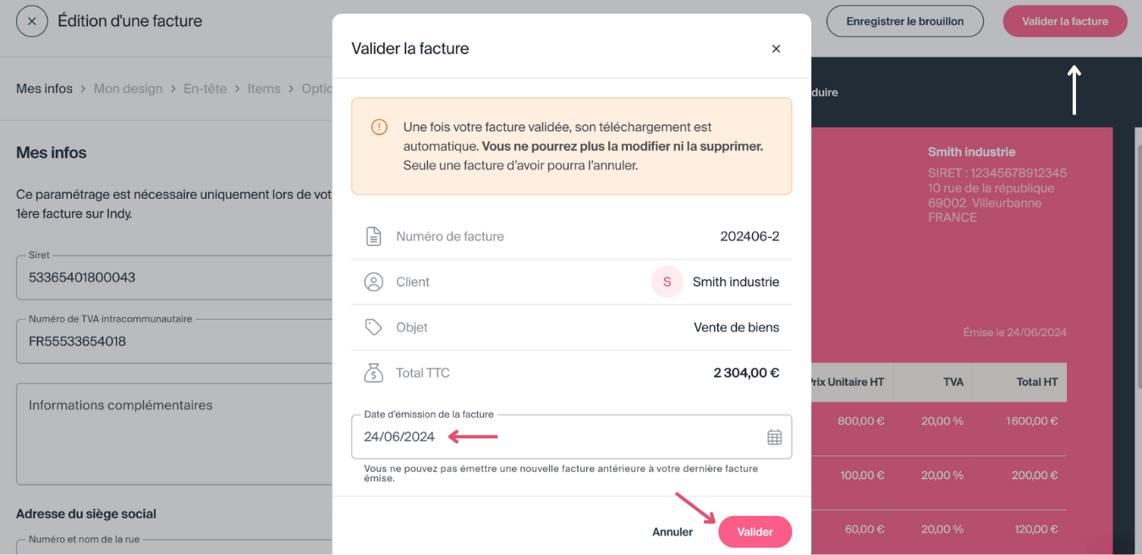
Task: Close the invoice editor with X icon
Action: pos(32,21)
